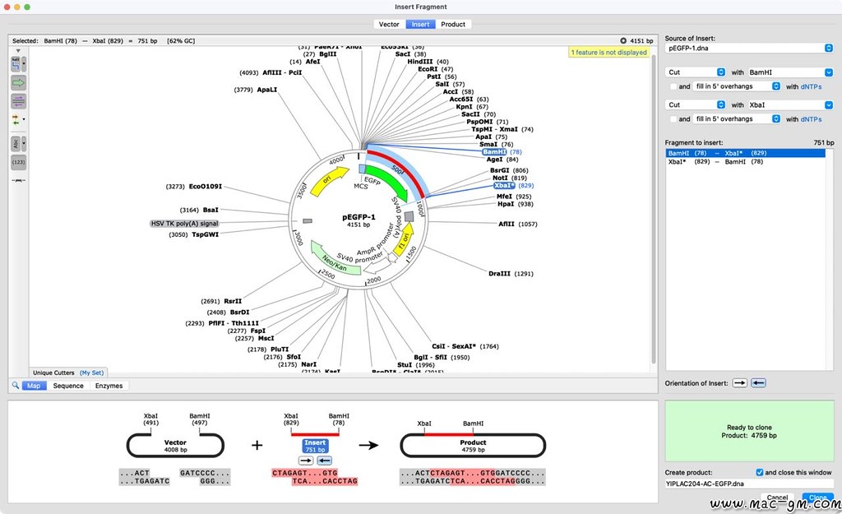
Task: Enable fill-in checkbox under Cut with BamHI
Action: 673,86
